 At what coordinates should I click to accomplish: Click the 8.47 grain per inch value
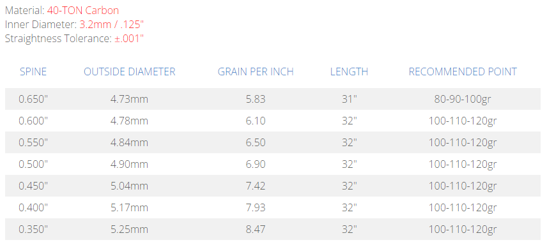tap(256, 229)
